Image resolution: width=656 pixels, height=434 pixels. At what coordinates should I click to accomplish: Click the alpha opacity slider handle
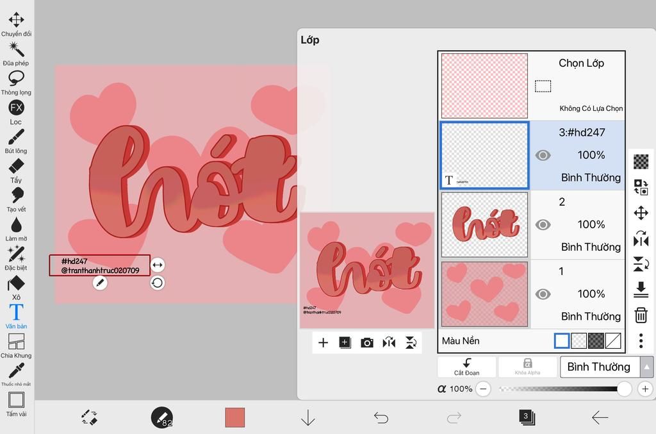(624, 388)
